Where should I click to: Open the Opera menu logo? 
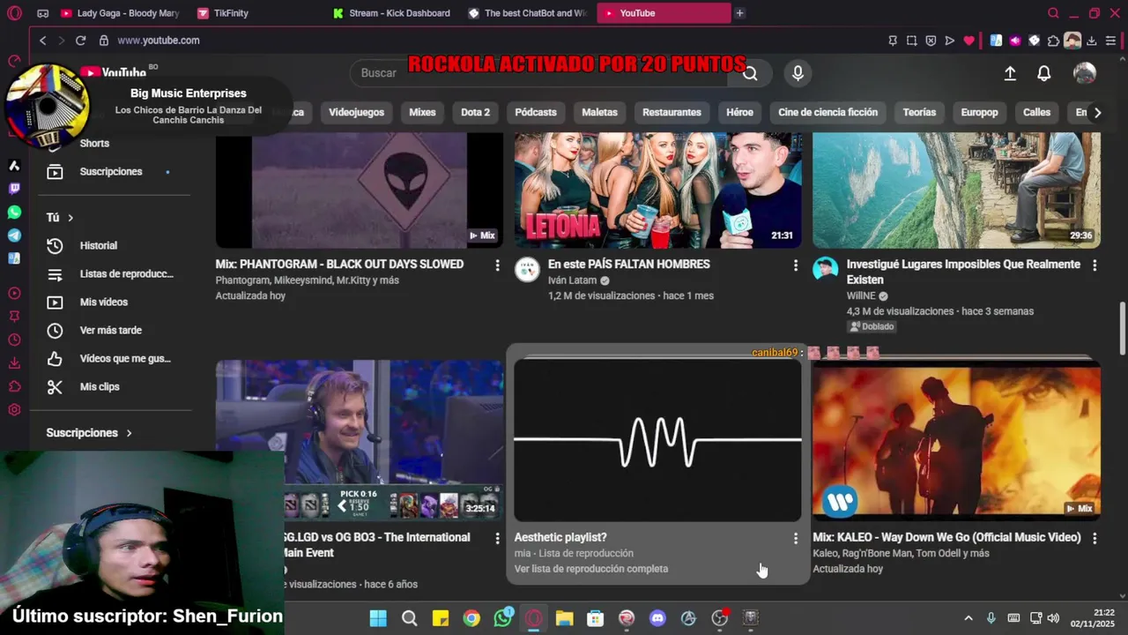[x=14, y=13]
